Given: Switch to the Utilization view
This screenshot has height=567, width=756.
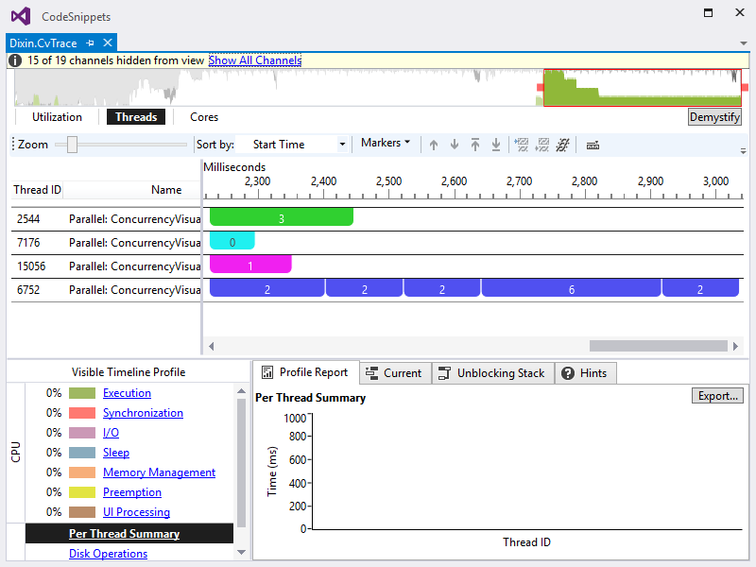Looking at the screenshot, I should click(x=57, y=117).
